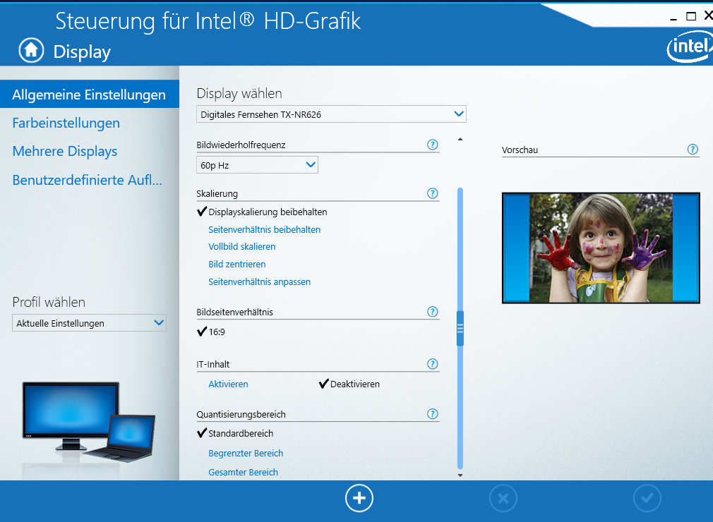The image size is (713, 522).
Task: Click the Display header title
Action: [82, 51]
